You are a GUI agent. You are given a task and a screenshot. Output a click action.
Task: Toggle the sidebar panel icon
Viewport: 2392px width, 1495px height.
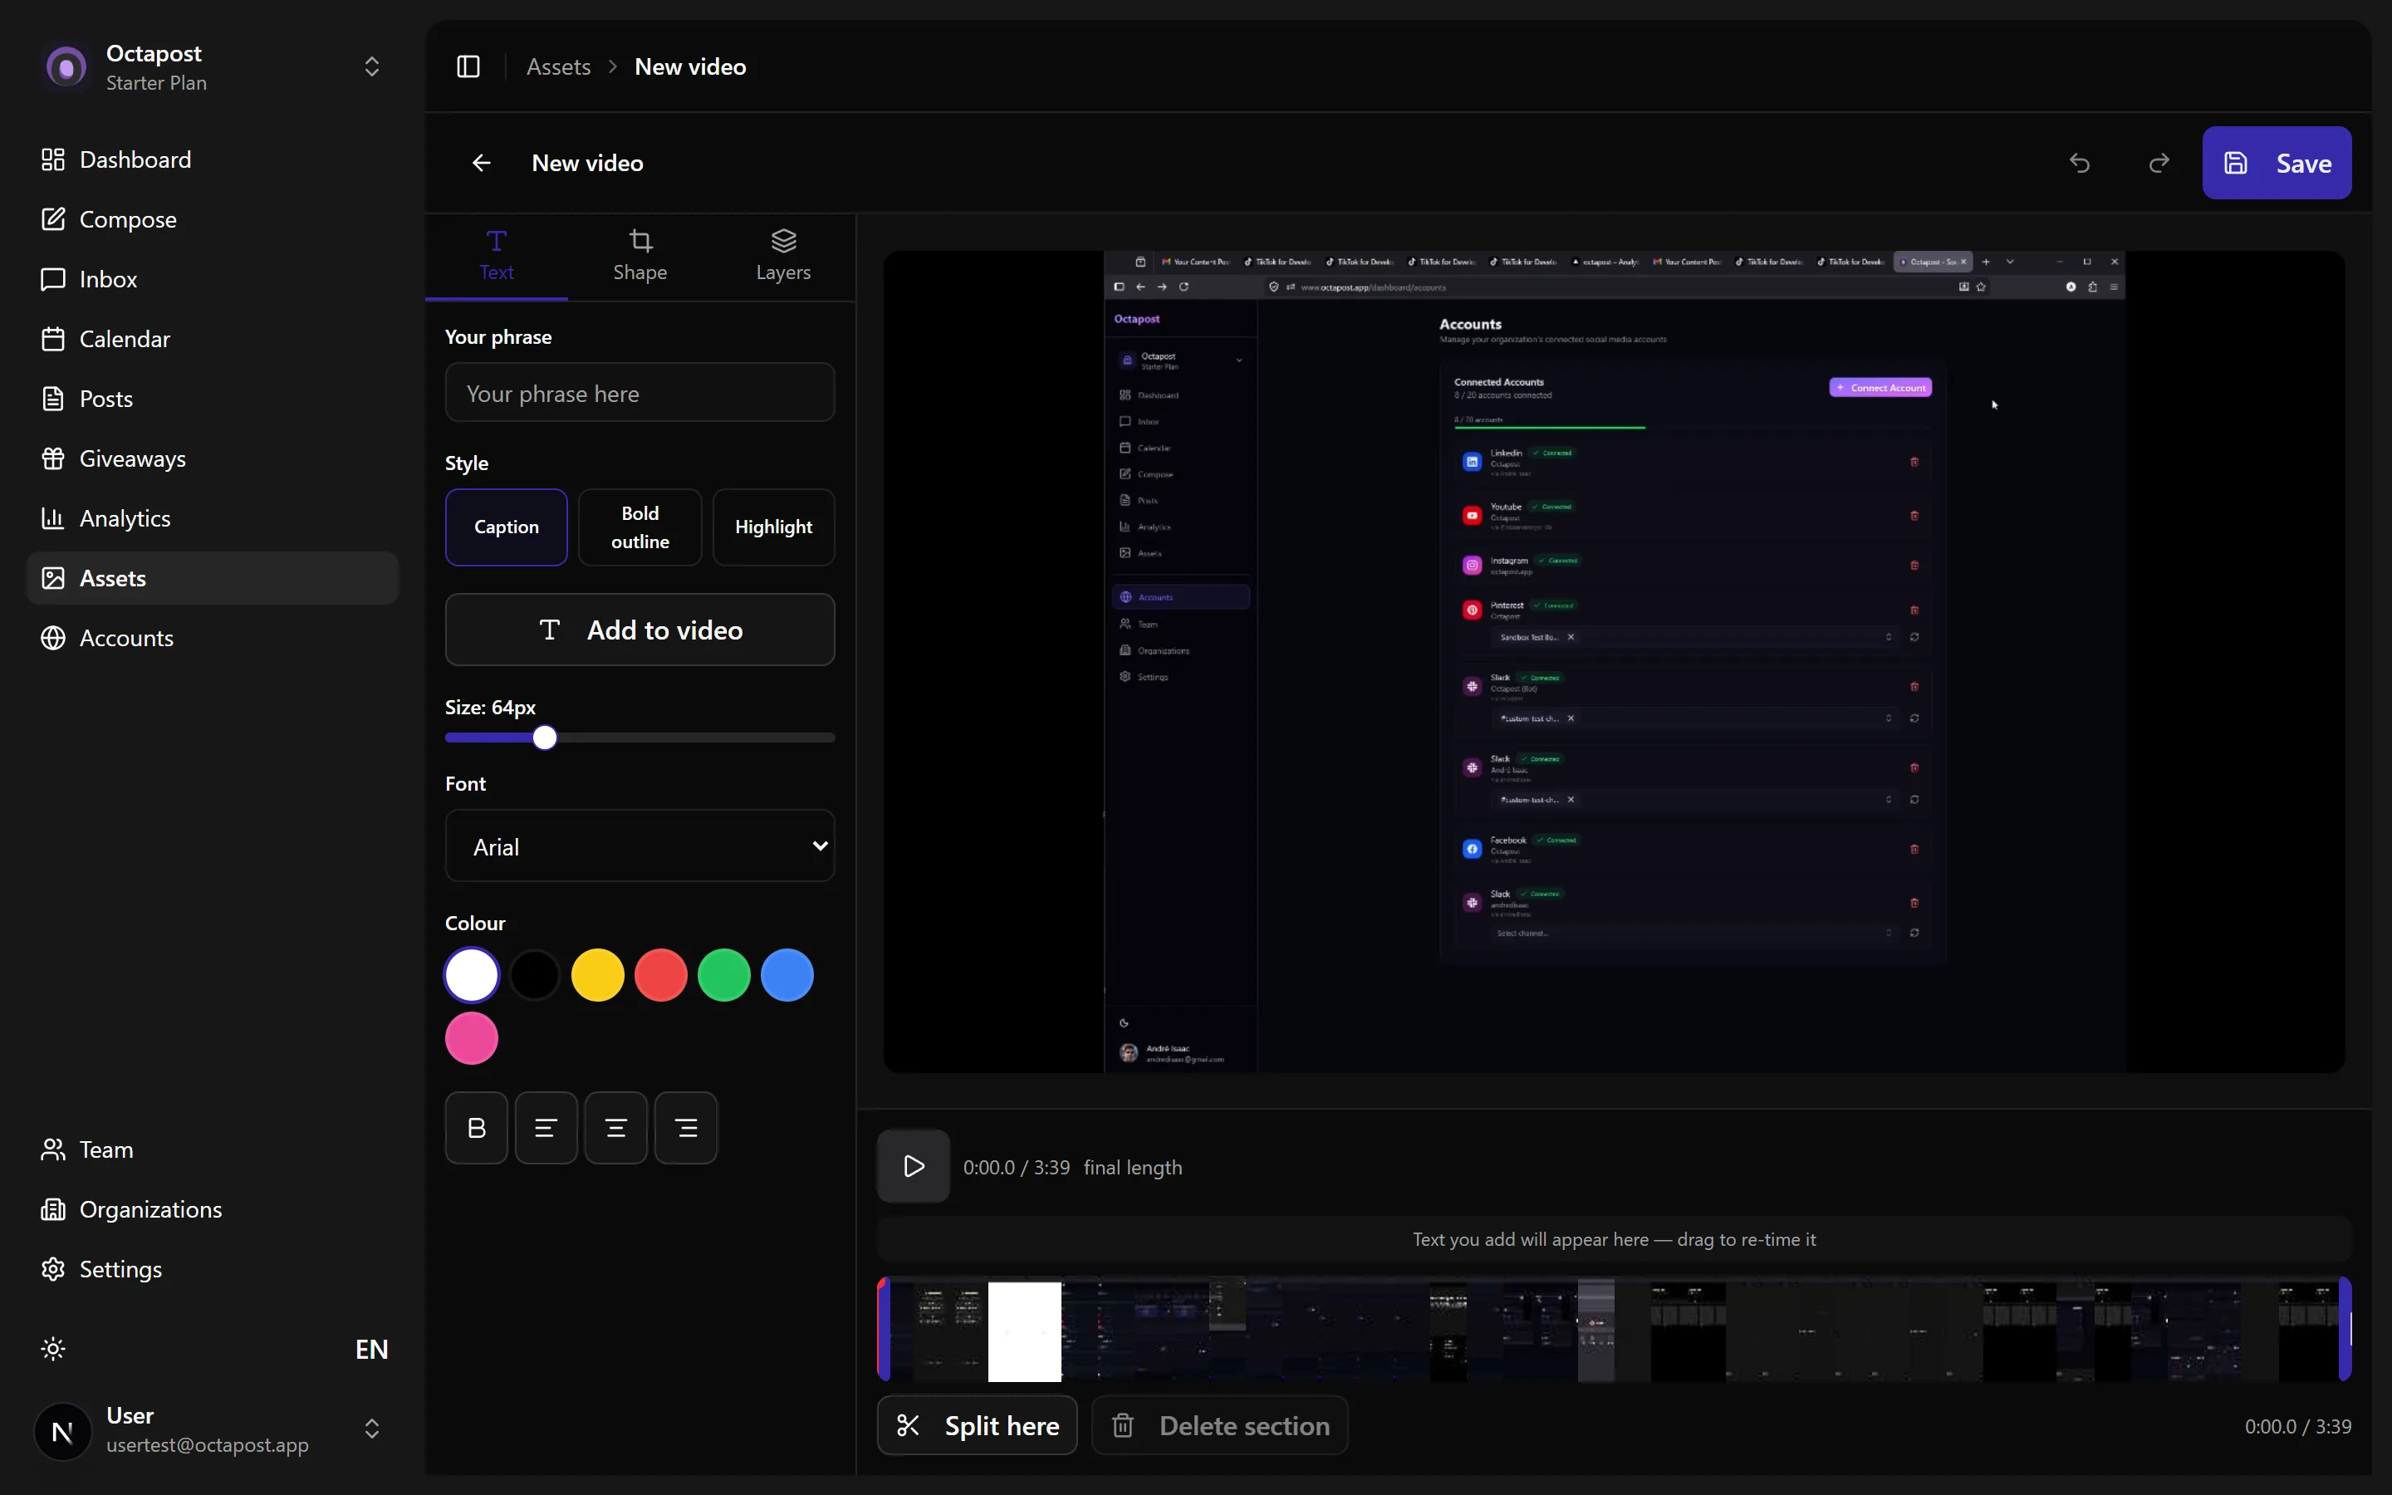click(468, 66)
